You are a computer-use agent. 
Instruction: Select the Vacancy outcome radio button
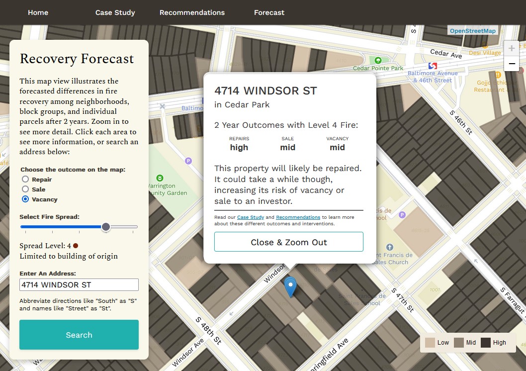click(x=25, y=199)
